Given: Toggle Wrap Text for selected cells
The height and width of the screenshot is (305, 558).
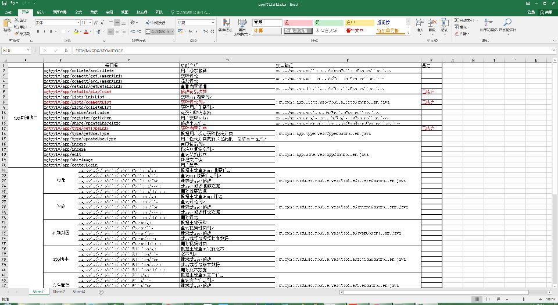Looking at the screenshot, I should click(156, 22).
